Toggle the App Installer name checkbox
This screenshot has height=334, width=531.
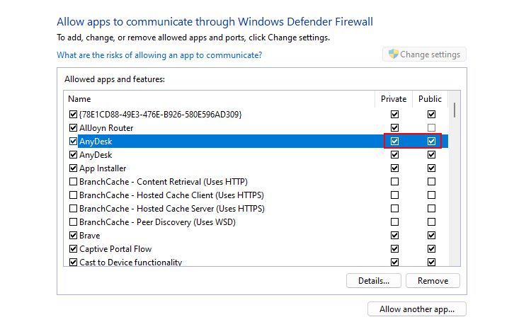(x=73, y=168)
